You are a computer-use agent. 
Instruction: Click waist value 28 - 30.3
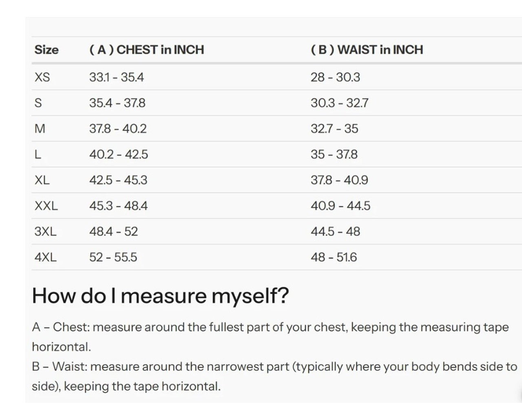(x=335, y=77)
